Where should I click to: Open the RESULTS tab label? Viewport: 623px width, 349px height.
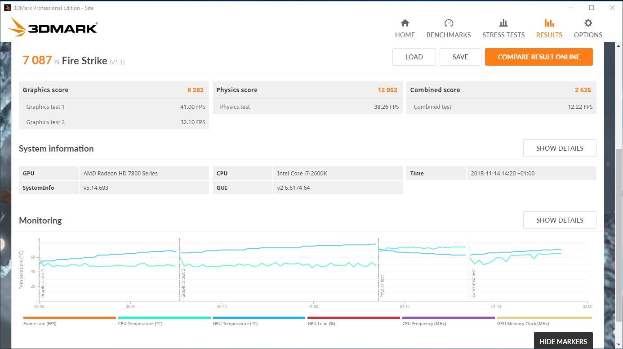(549, 35)
